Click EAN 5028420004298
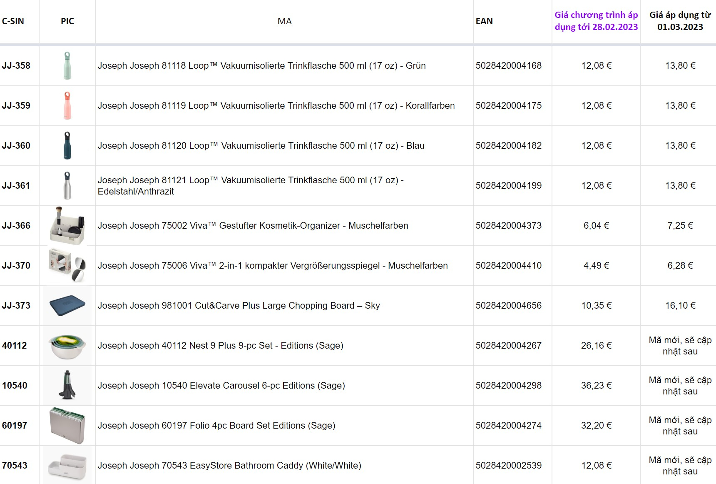This screenshot has height=484, width=716. pos(509,385)
